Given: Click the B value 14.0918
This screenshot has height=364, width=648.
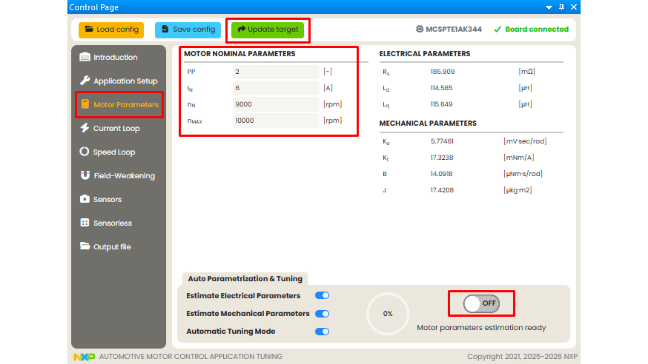Looking at the screenshot, I should tap(441, 174).
